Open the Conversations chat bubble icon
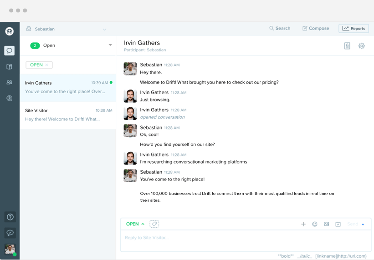This screenshot has width=374, height=260. click(9, 50)
